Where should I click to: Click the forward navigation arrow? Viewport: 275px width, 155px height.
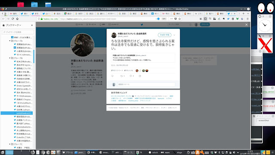[x=8, y=19]
